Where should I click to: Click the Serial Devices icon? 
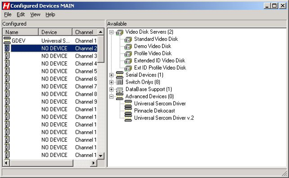(x=120, y=75)
